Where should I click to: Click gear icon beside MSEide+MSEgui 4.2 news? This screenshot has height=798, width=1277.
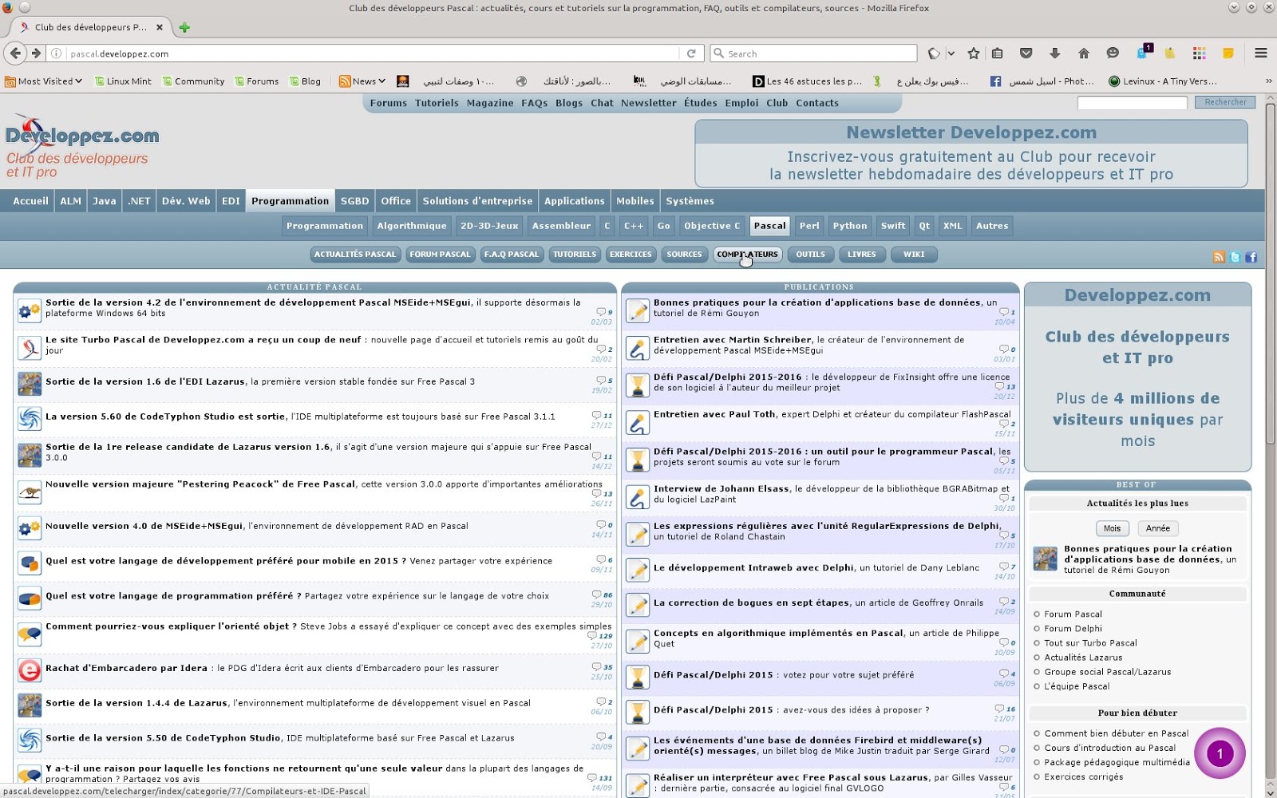[30, 310]
